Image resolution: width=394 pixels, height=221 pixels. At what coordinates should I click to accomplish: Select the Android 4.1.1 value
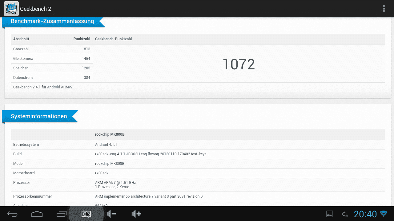[106, 145]
